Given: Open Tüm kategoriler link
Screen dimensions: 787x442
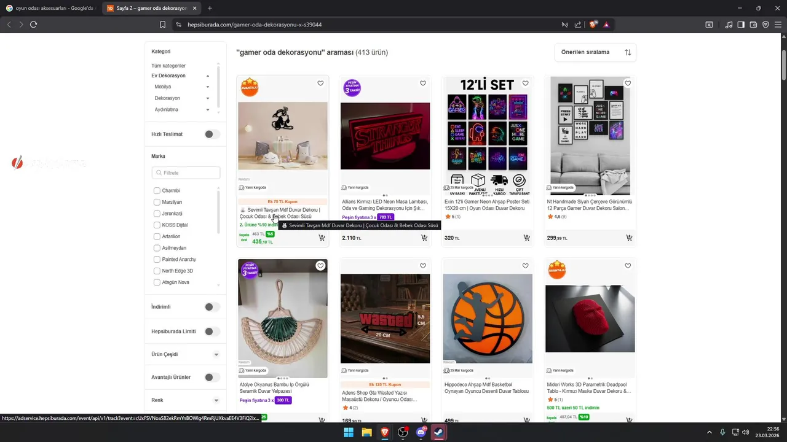Looking at the screenshot, I should pyautogui.click(x=168, y=66).
